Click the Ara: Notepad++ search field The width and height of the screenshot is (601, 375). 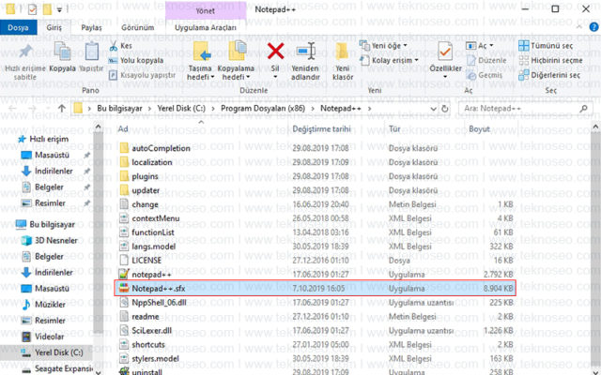click(525, 109)
